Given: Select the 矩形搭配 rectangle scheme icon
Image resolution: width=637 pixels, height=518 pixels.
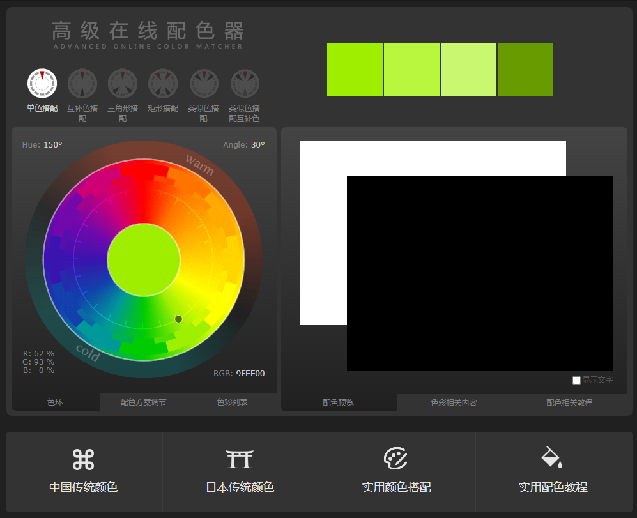Looking at the screenshot, I should click(x=163, y=83).
